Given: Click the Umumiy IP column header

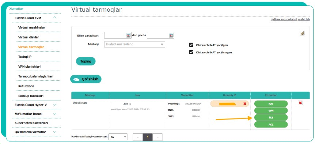Looking at the screenshot, I should tap(229, 95).
